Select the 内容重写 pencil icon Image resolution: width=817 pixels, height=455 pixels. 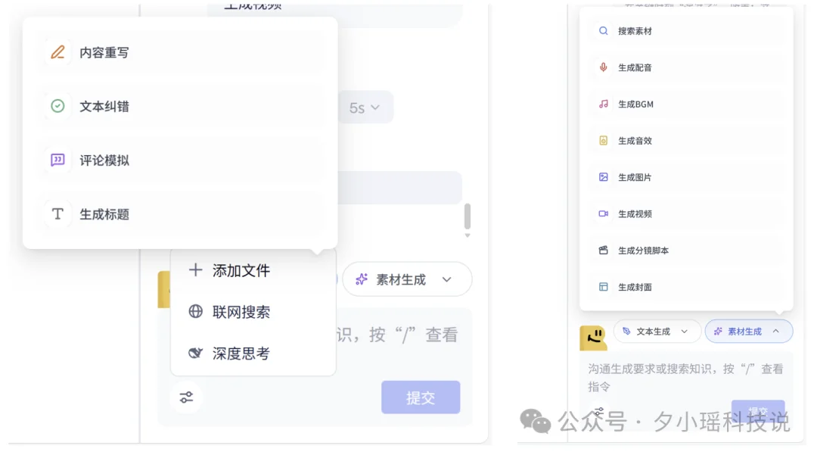point(58,51)
